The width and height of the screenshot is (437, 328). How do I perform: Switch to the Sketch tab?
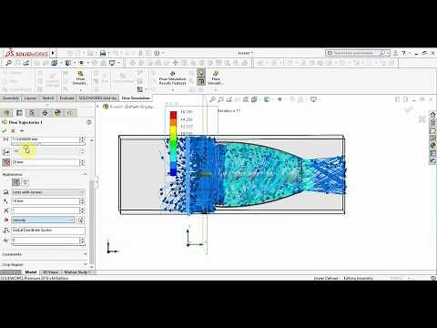pos(48,98)
